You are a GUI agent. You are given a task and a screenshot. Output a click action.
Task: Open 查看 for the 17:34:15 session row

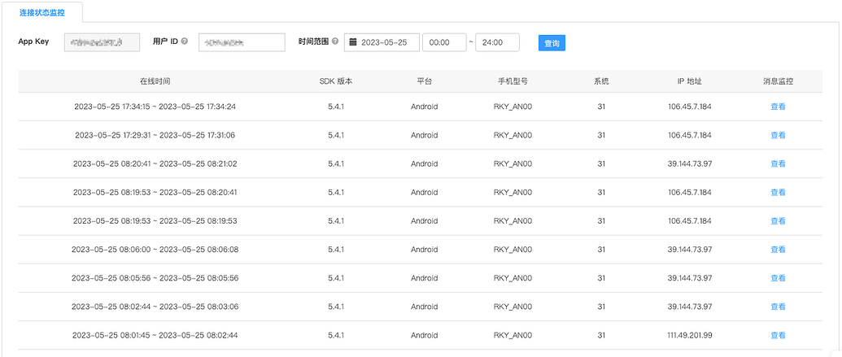778,107
